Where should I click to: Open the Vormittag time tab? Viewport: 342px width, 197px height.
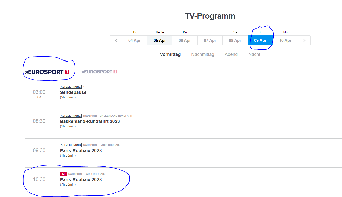pyautogui.click(x=170, y=54)
